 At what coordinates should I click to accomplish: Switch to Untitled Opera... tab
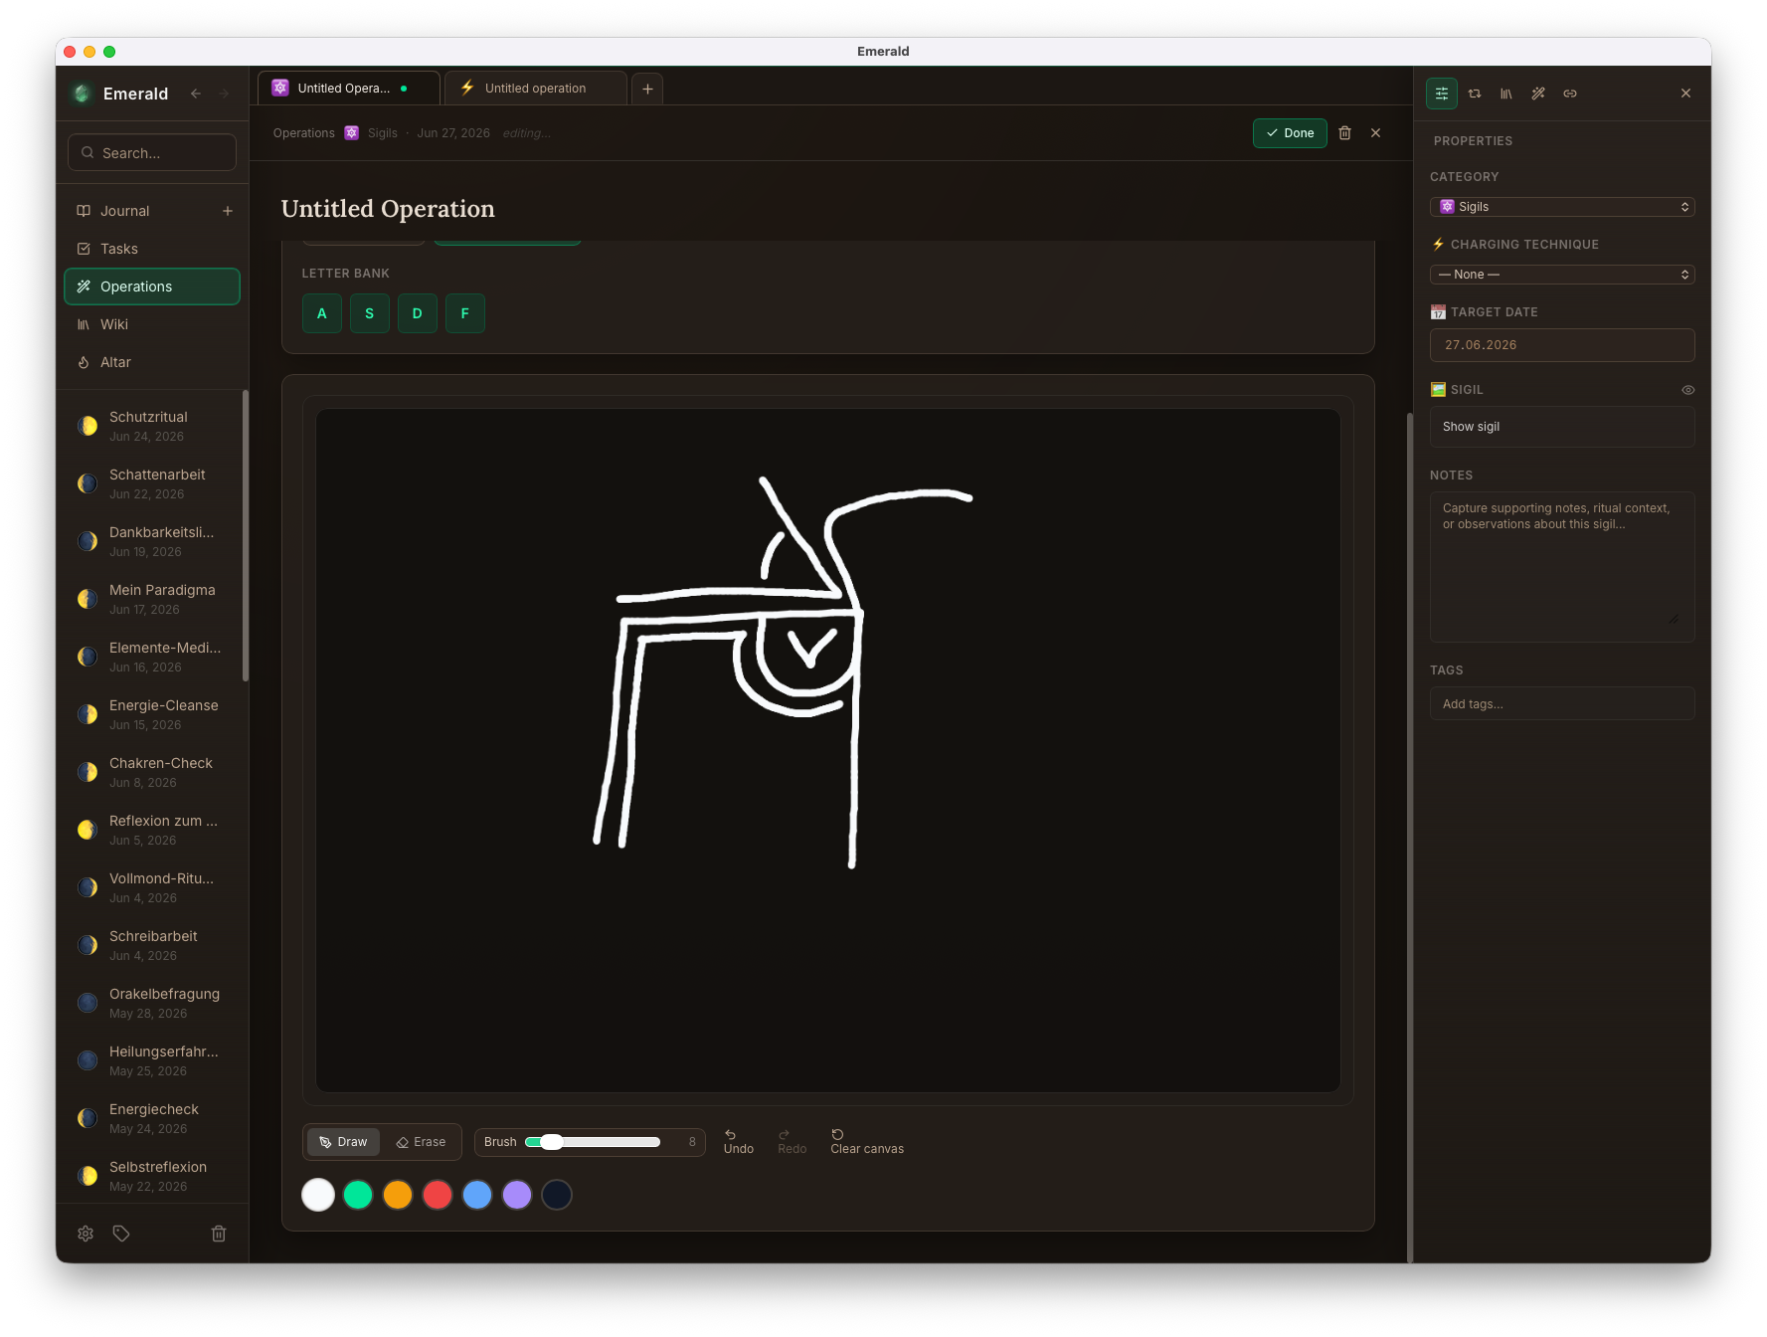tap(348, 89)
